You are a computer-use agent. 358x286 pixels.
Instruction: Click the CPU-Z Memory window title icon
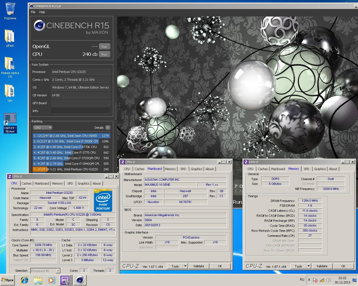point(246,162)
